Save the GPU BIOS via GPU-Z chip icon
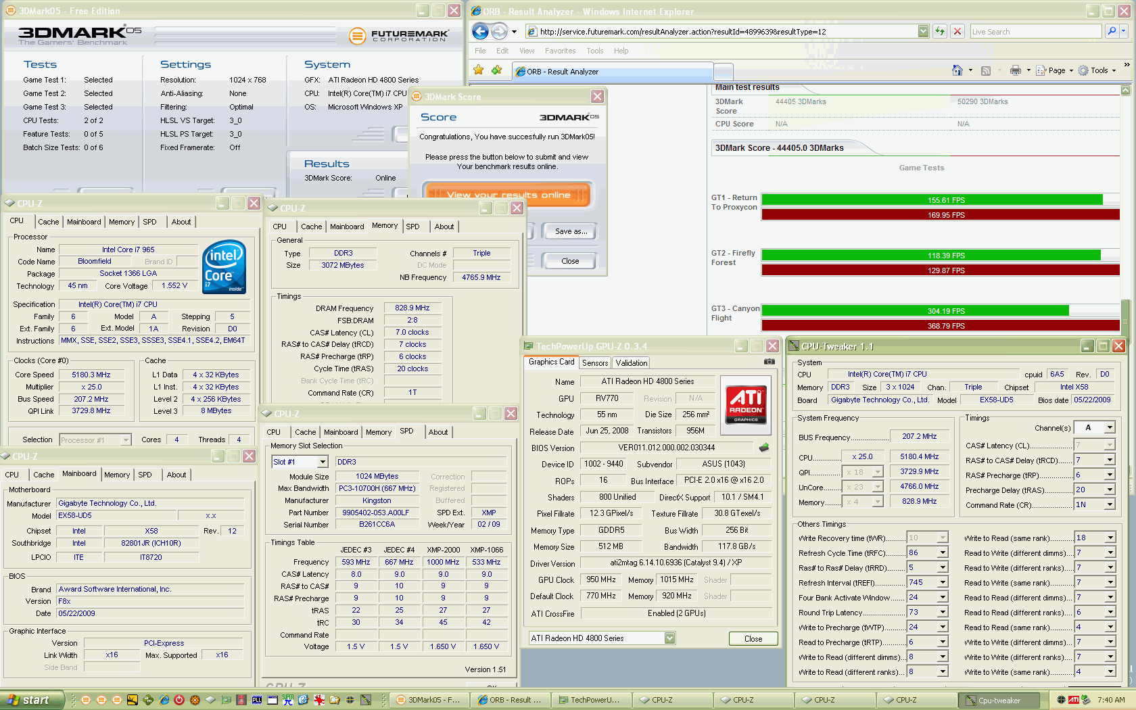Viewport: 1136px width, 710px height. [764, 447]
